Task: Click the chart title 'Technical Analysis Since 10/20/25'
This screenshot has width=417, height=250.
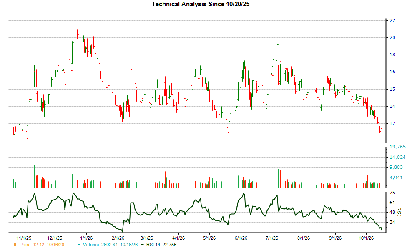Action: coord(201,4)
